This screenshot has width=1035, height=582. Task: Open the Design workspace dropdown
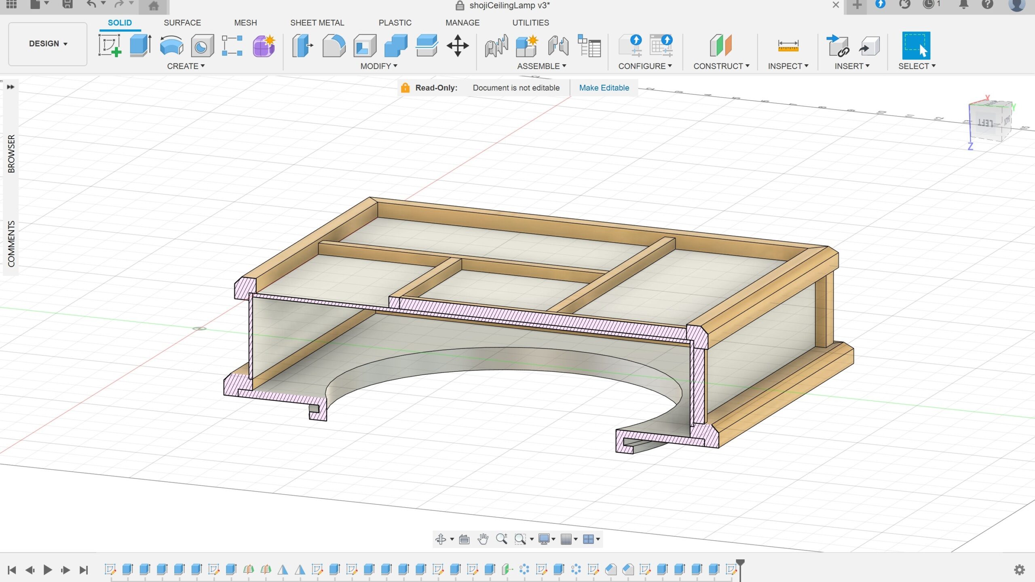[47, 43]
